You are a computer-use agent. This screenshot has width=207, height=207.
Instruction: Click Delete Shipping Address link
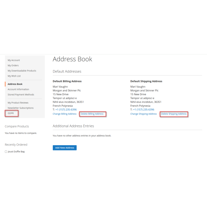[x=174, y=114]
